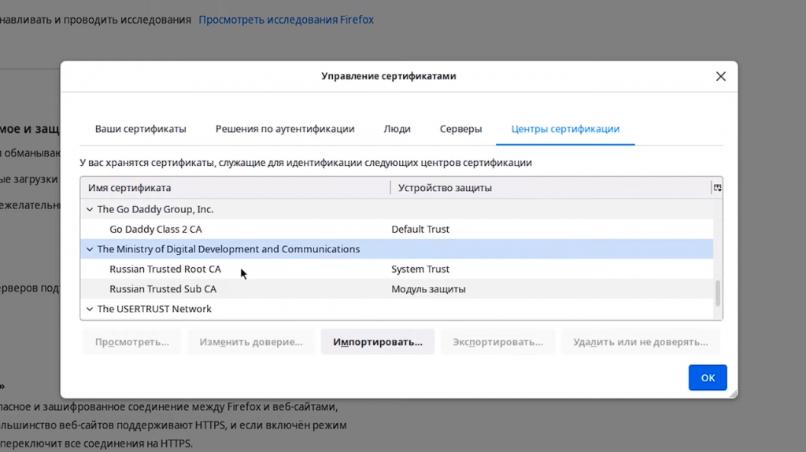Open Просмотреть исследования Firefox link in background page
The image size is (806, 452).
(286, 20)
